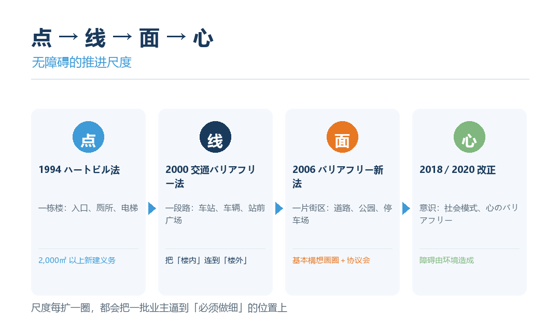Click the green note 障碍由环境造成

click(447, 260)
